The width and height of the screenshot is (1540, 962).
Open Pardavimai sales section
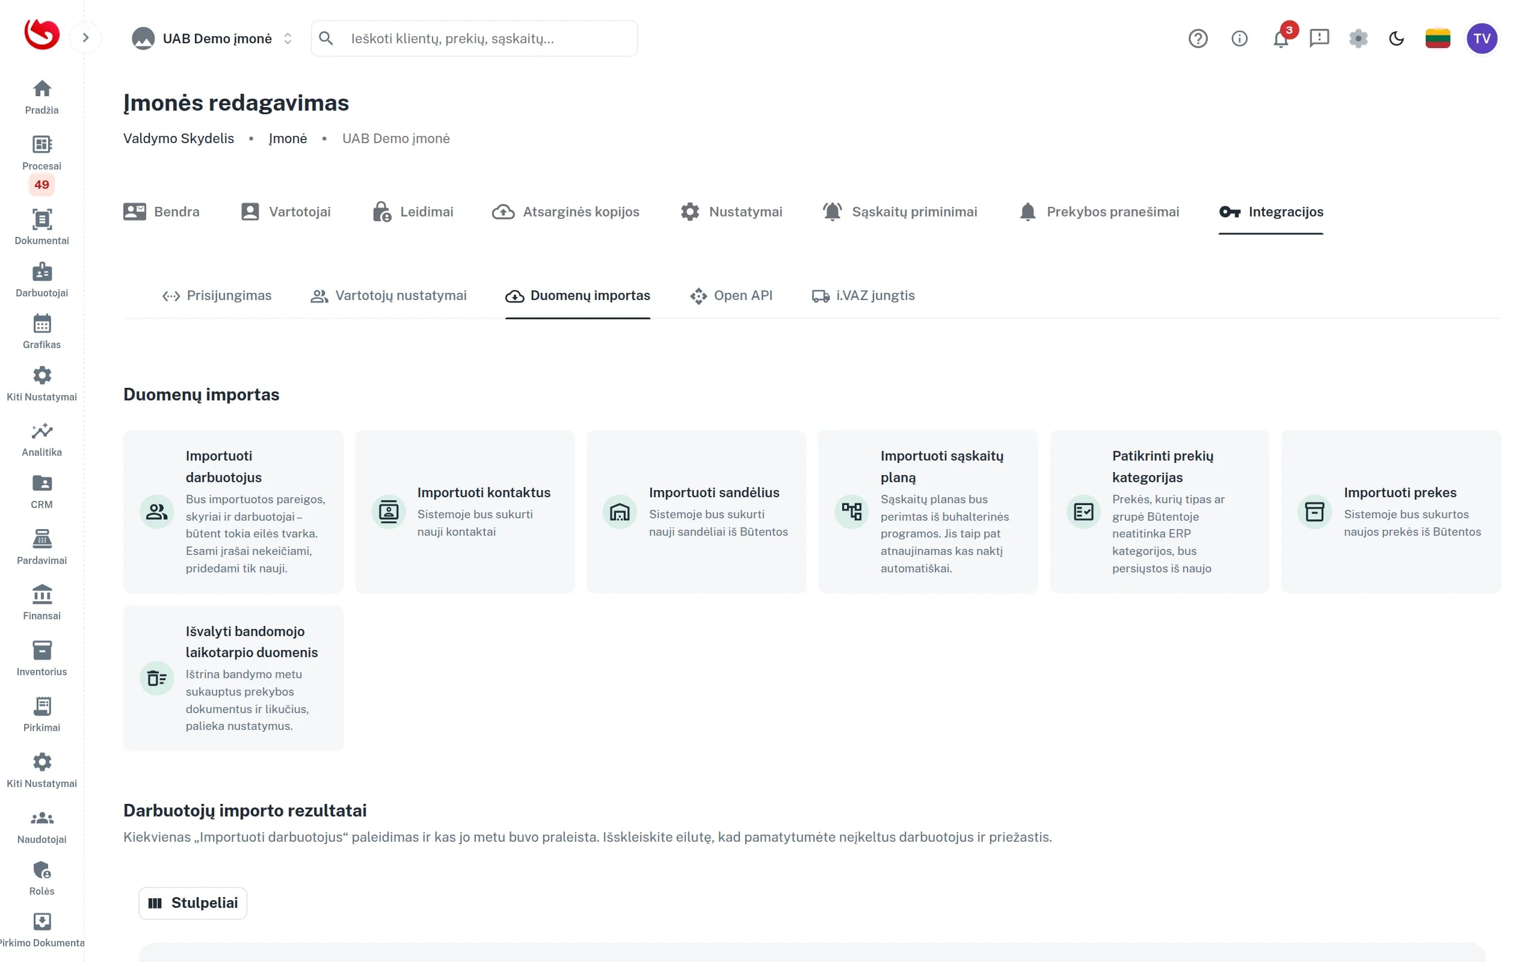pyautogui.click(x=42, y=548)
